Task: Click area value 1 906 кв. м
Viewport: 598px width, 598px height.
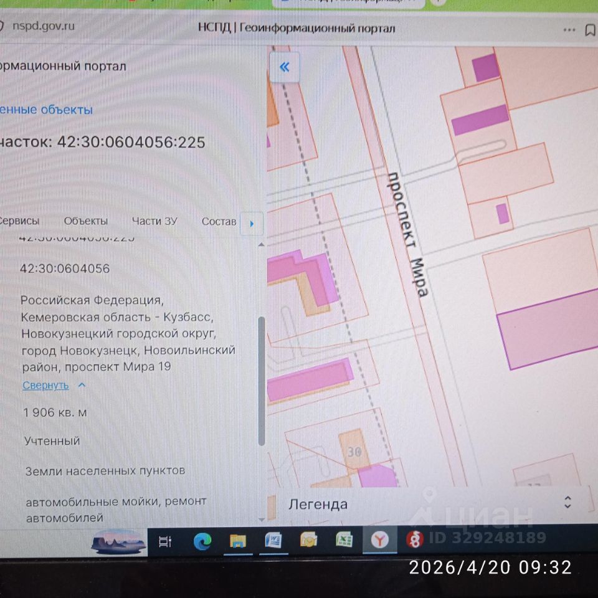Action: click(x=55, y=412)
